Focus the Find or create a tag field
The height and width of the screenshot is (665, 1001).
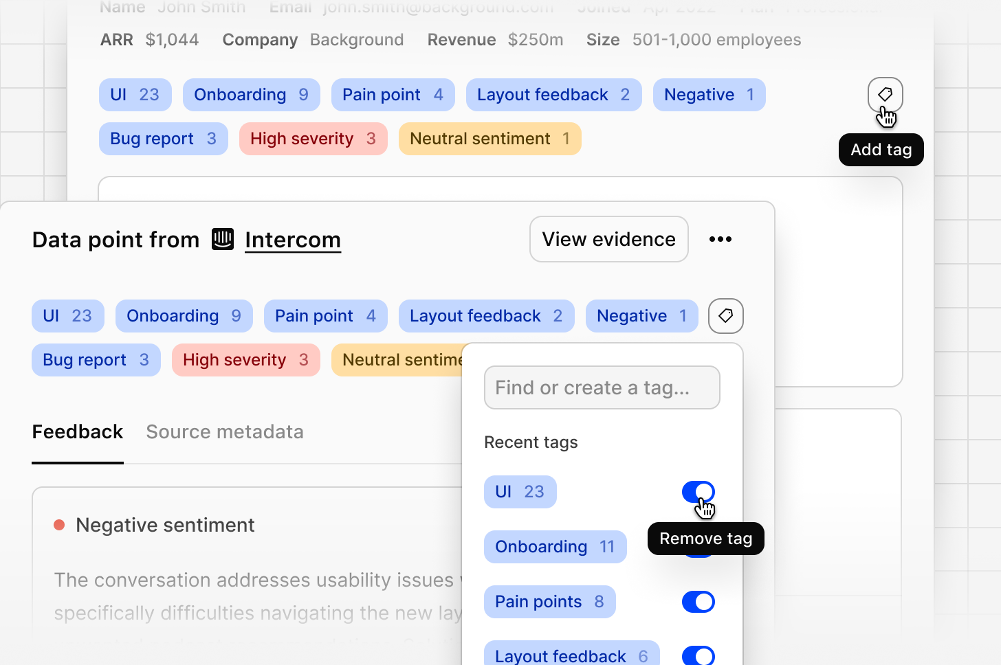tap(602, 387)
